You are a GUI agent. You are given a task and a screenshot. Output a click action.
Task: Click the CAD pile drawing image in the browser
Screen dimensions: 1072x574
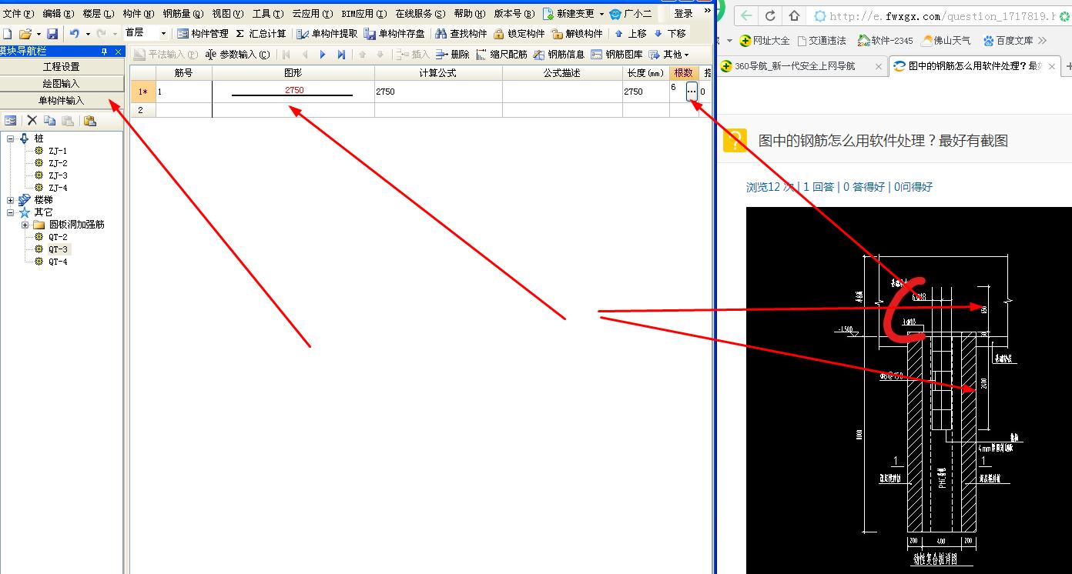coord(909,390)
